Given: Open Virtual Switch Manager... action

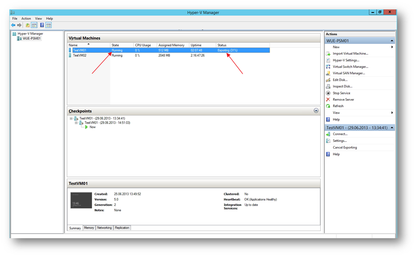Looking at the screenshot, I should coord(351,67).
